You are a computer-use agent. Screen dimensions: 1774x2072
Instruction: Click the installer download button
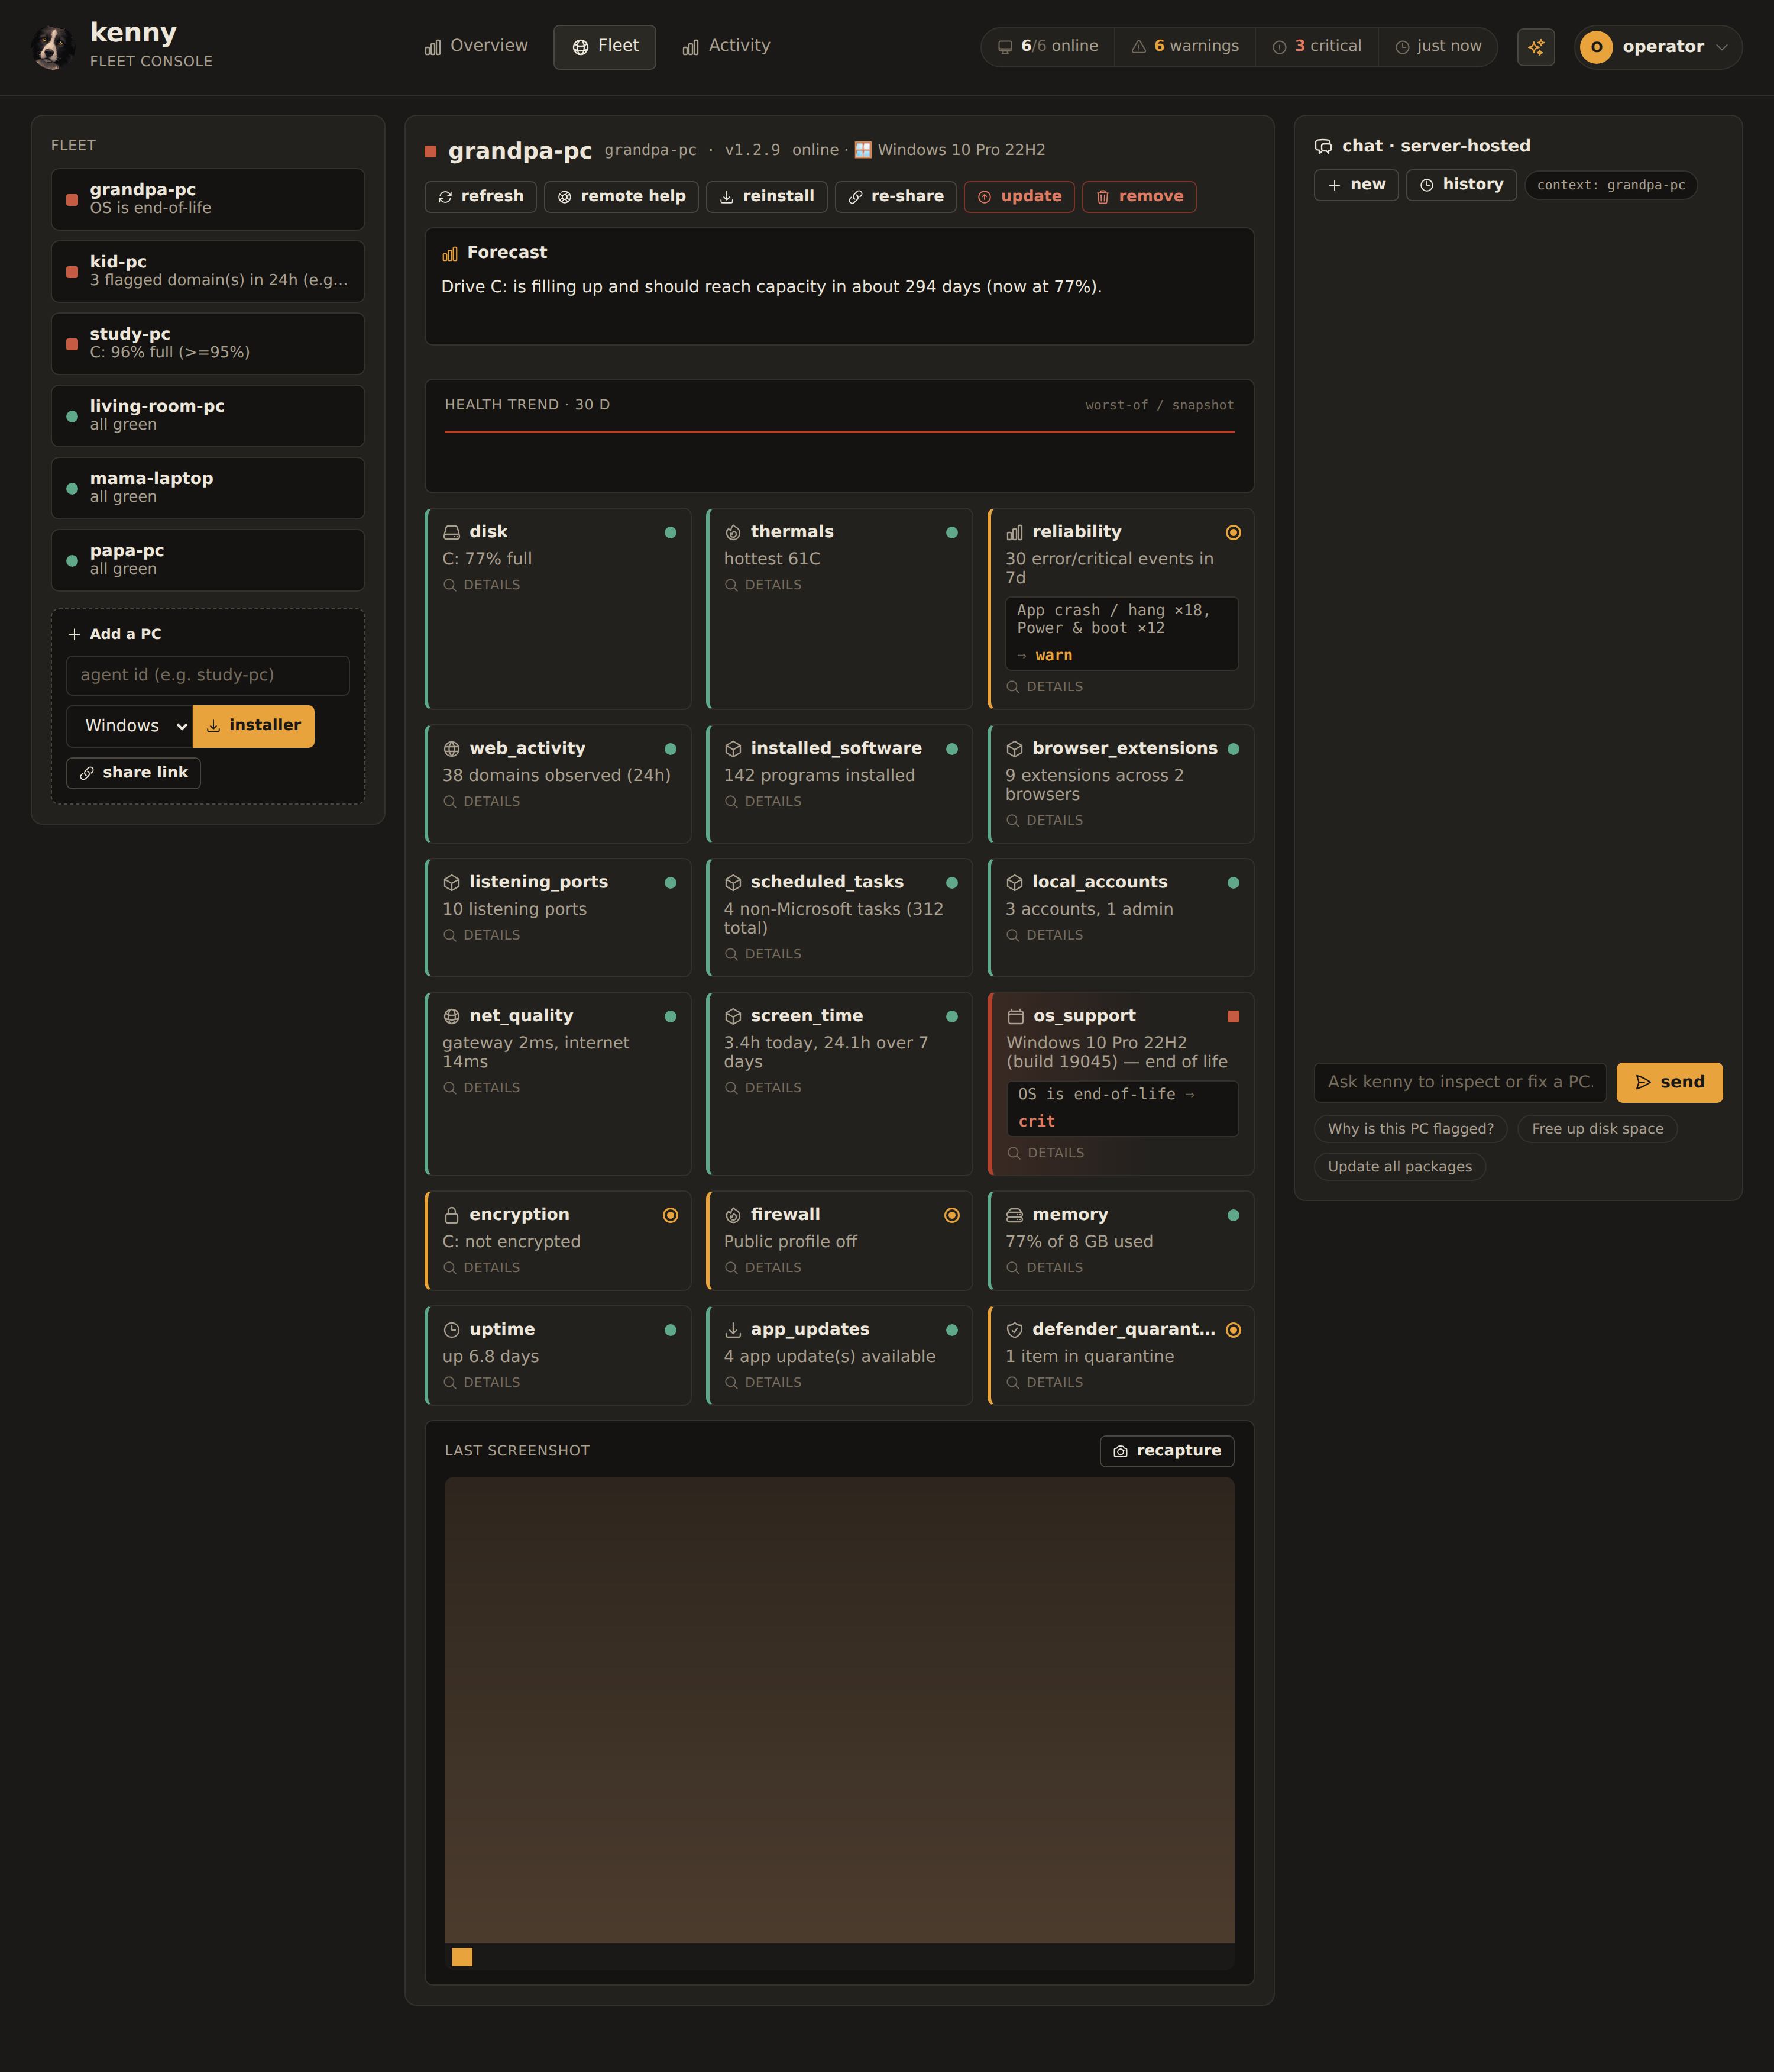pos(254,726)
